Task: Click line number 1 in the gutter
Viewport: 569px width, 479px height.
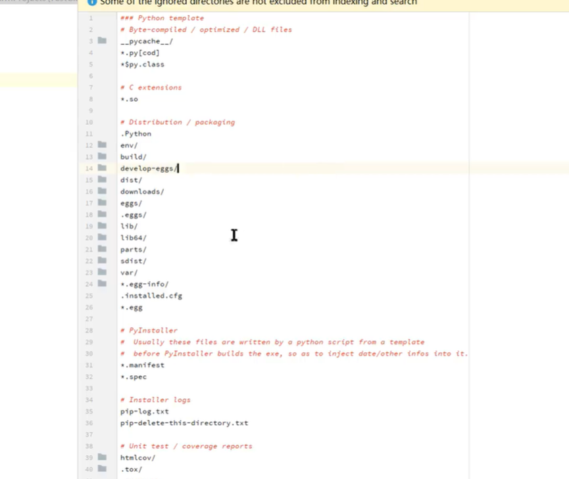Action: coord(91,18)
